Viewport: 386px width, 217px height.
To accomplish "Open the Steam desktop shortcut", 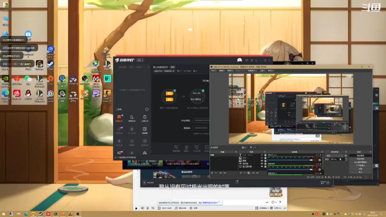I will pos(51,64).
